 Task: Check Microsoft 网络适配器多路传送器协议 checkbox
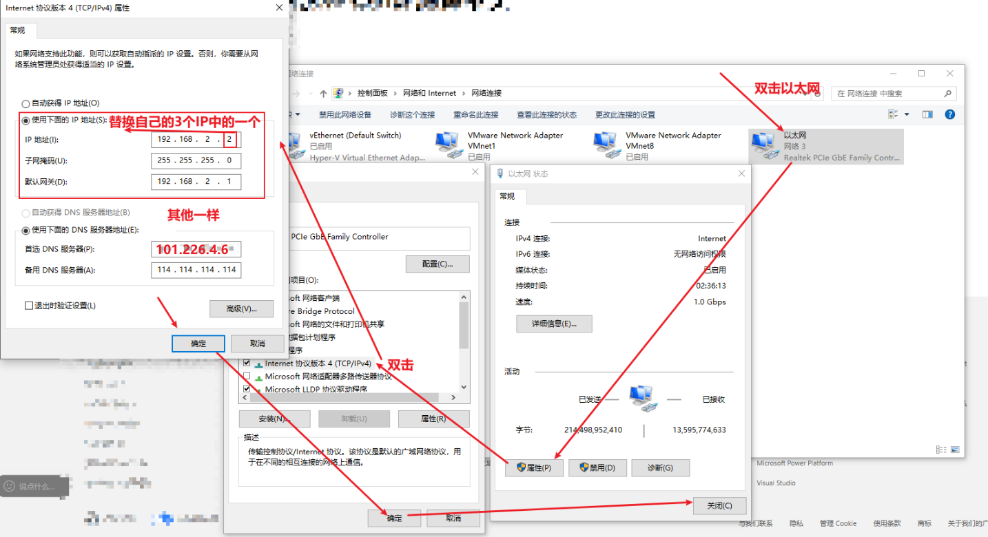click(x=247, y=377)
